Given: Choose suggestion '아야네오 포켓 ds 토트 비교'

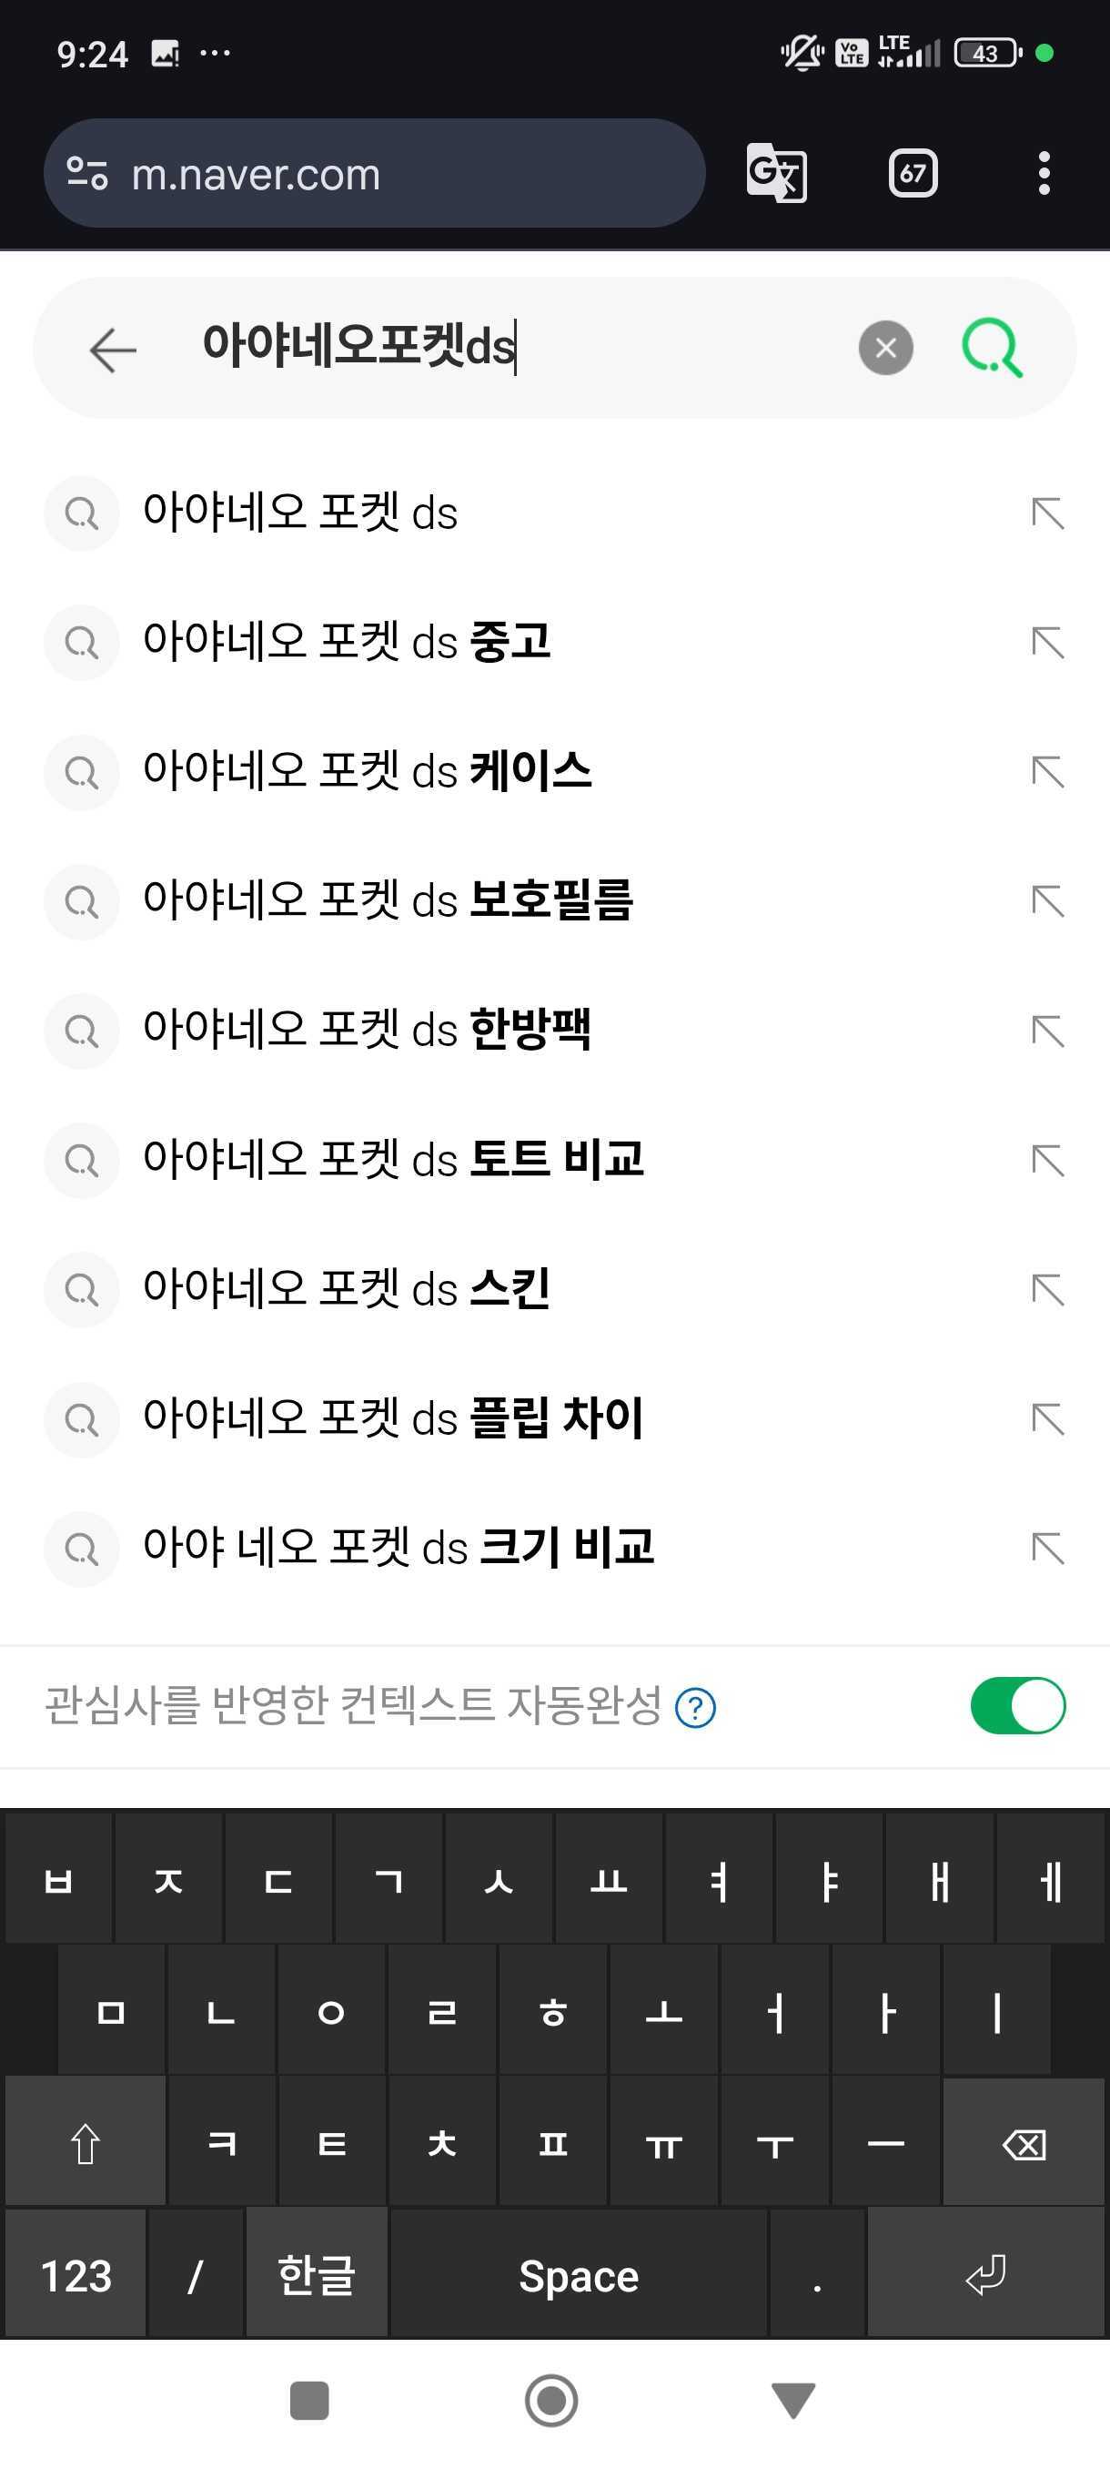Looking at the screenshot, I should point(393,1160).
